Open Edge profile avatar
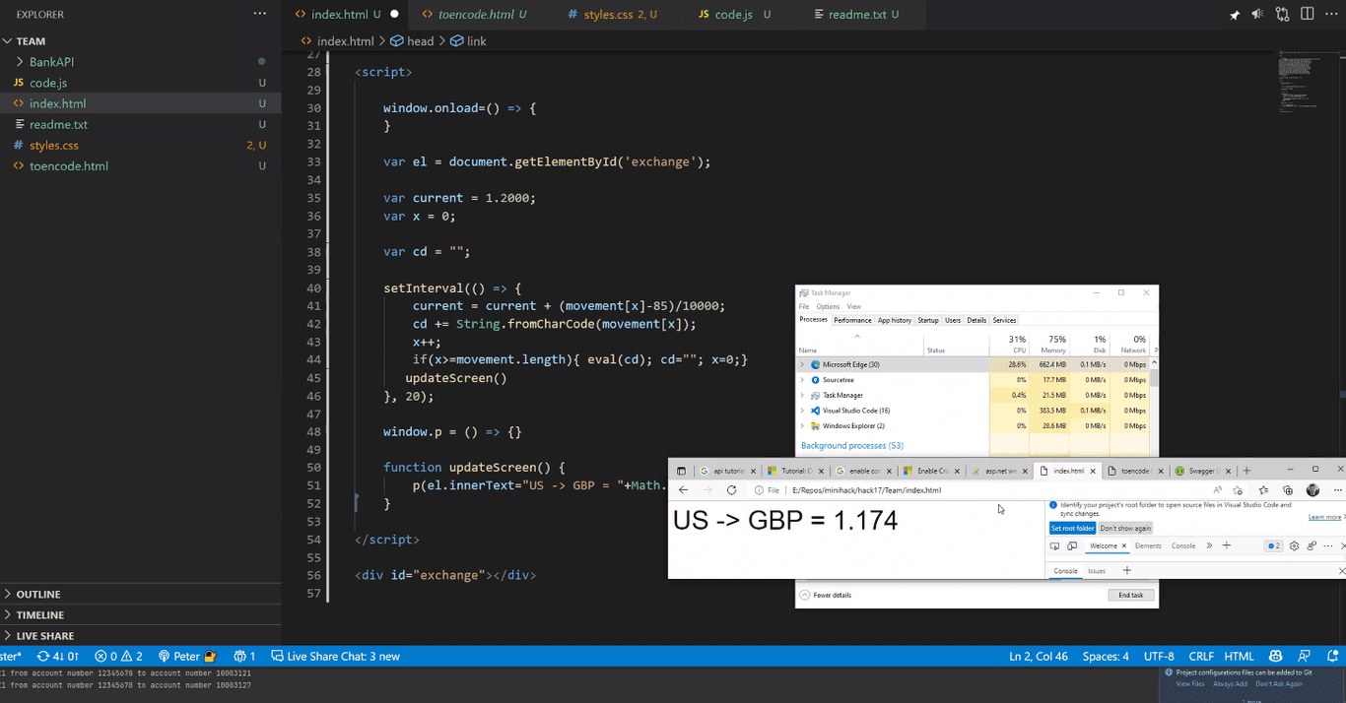 (x=1312, y=490)
